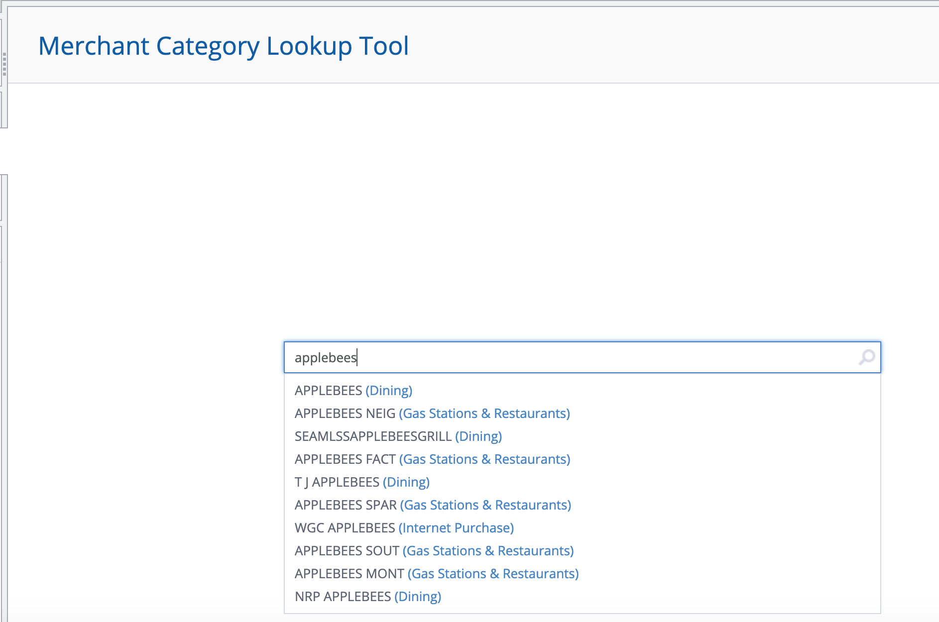Choose the NRP APPLEBEES suggestion
Screen dimensions: 939x622
[x=343, y=597]
